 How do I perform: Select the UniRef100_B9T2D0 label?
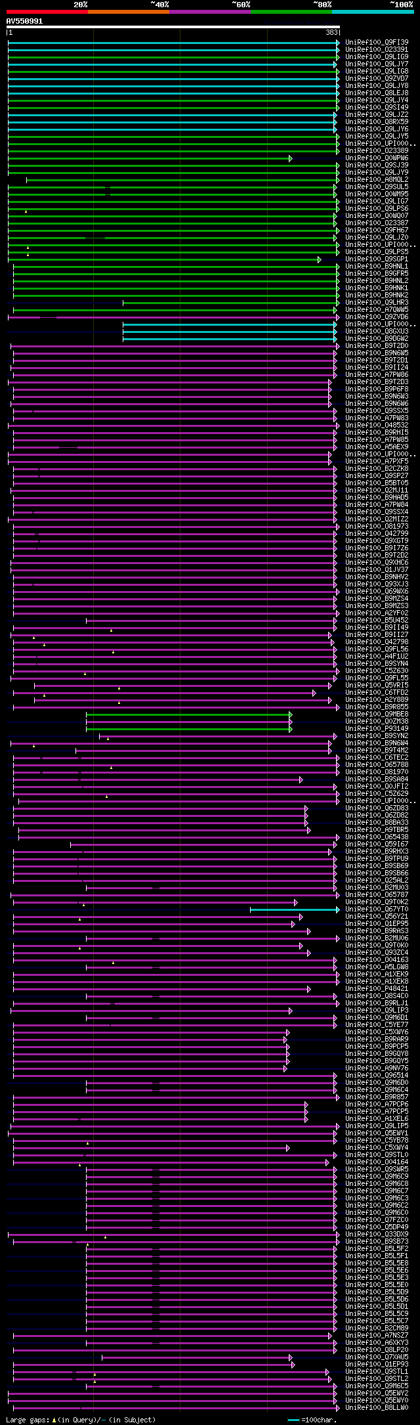[x=377, y=346]
